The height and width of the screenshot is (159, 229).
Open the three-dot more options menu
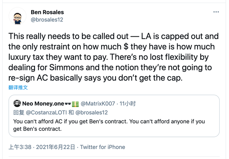(x=216, y=12)
